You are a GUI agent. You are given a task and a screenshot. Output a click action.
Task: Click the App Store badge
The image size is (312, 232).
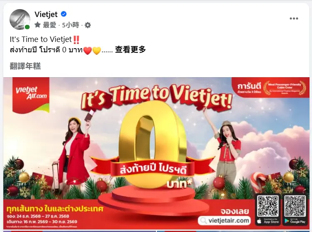pos(268,221)
